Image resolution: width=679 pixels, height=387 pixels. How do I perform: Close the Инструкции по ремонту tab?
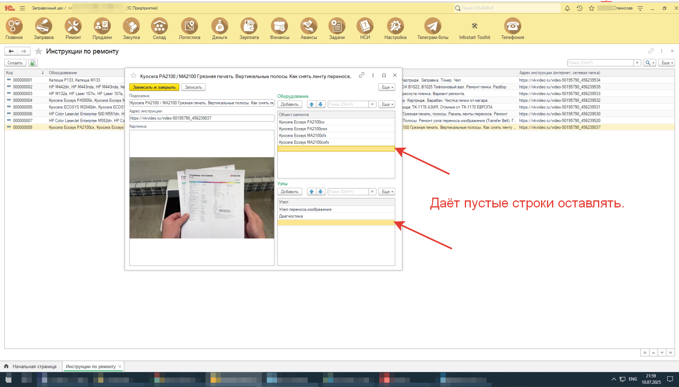[120, 367]
